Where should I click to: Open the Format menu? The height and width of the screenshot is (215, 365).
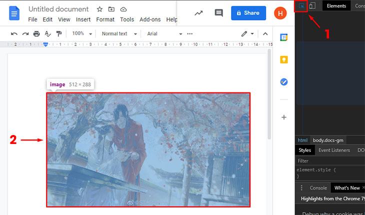coord(105,19)
